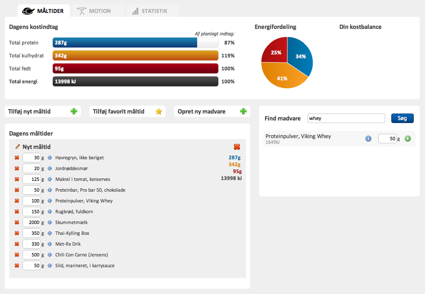
Task: Click Opret ny madvare button
Action: point(212,111)
